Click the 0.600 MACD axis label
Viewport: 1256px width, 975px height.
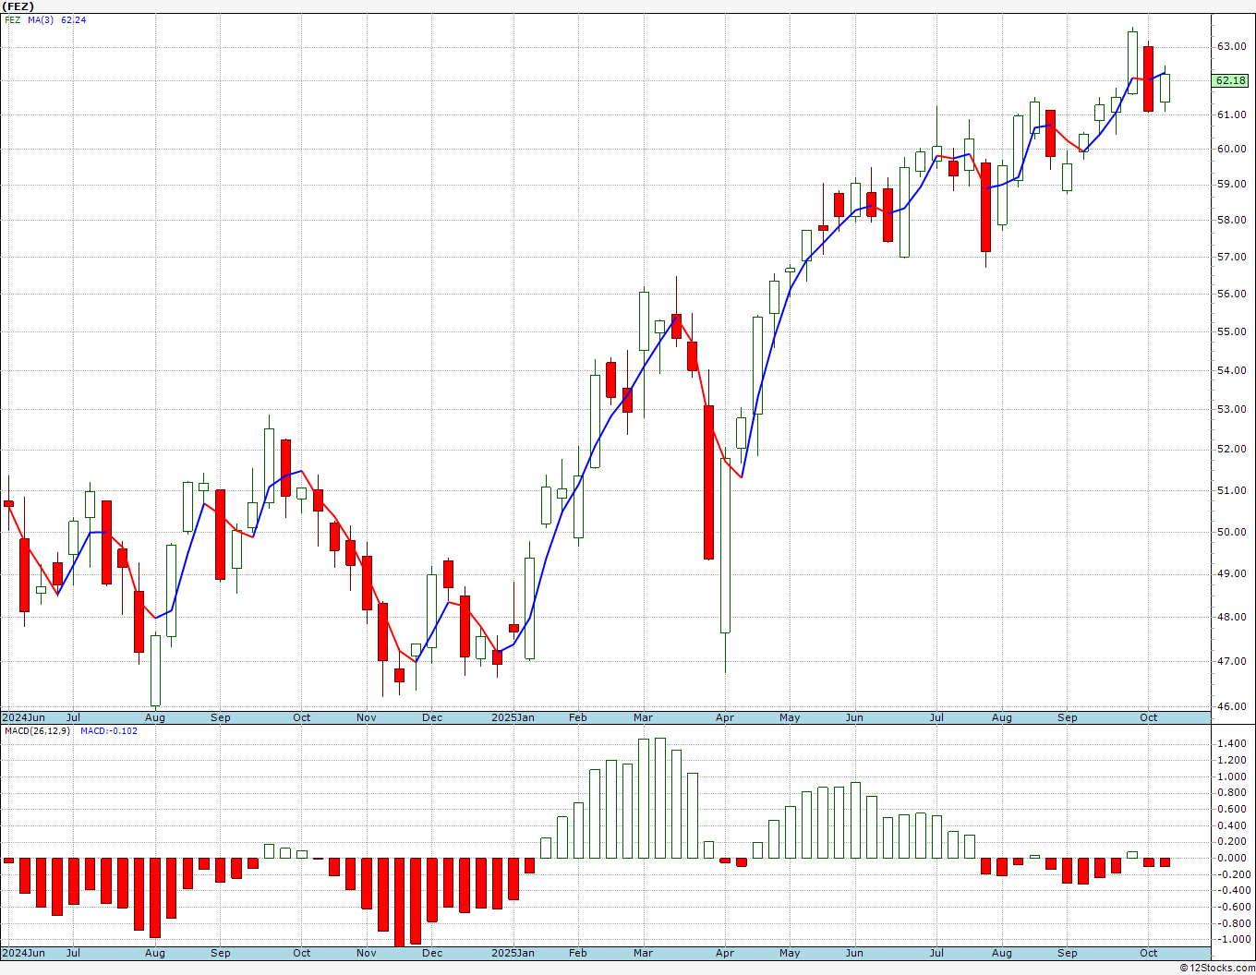pos(1232,809)
